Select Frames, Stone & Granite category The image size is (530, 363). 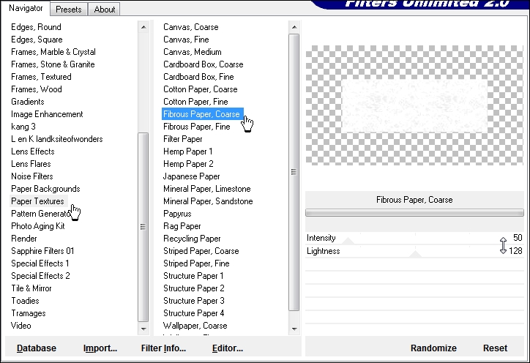(53, 64)
